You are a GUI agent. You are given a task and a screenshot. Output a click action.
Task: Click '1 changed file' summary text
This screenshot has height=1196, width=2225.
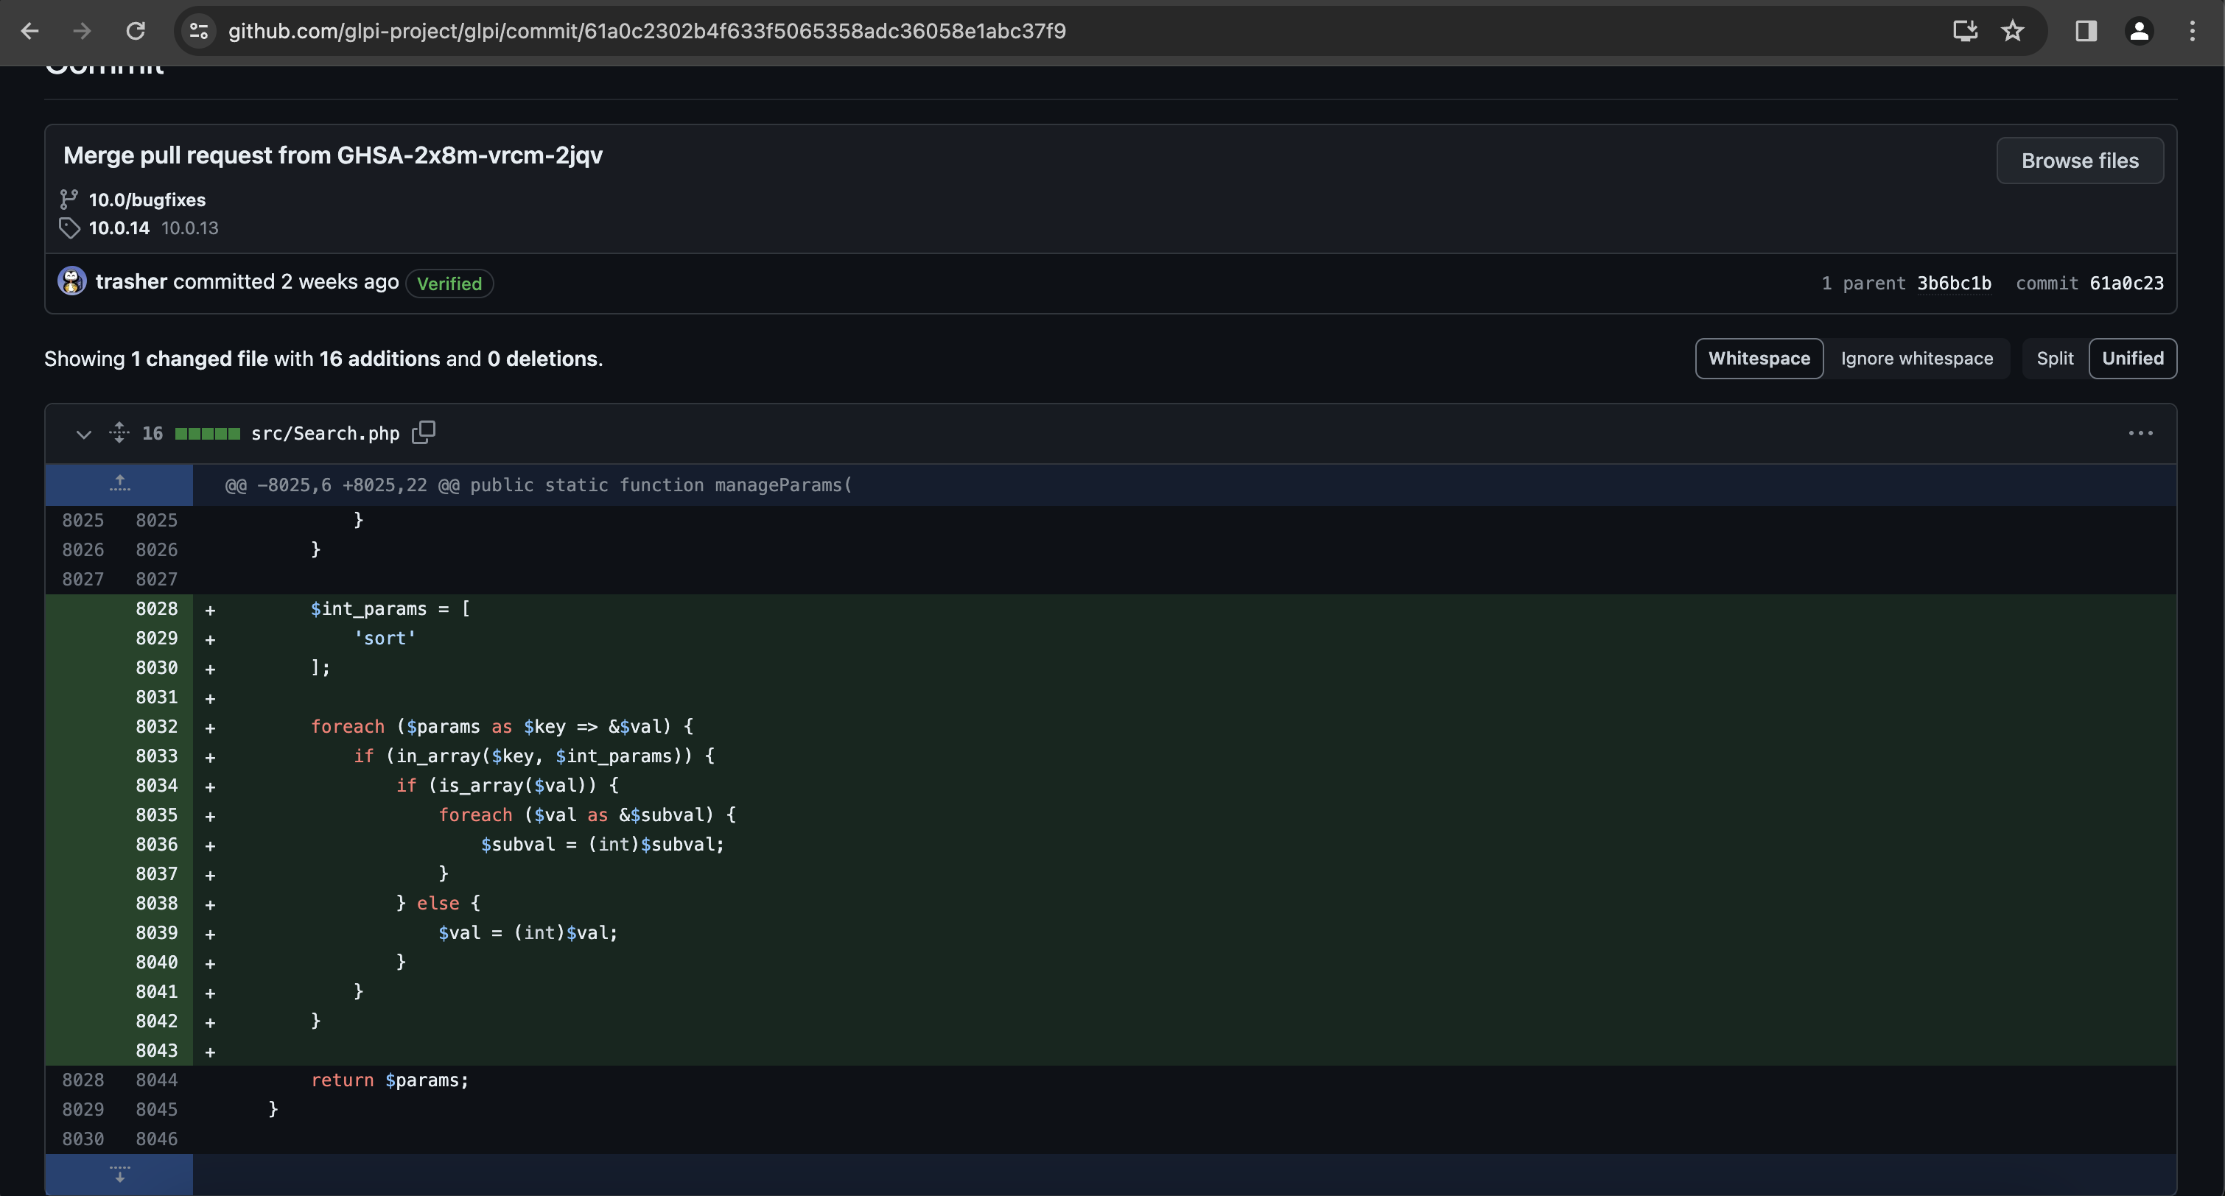coord(199,359)
